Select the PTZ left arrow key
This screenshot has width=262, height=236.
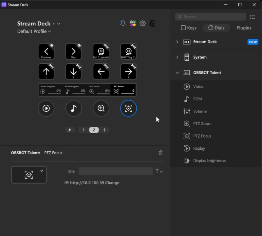tap(101, 72)
